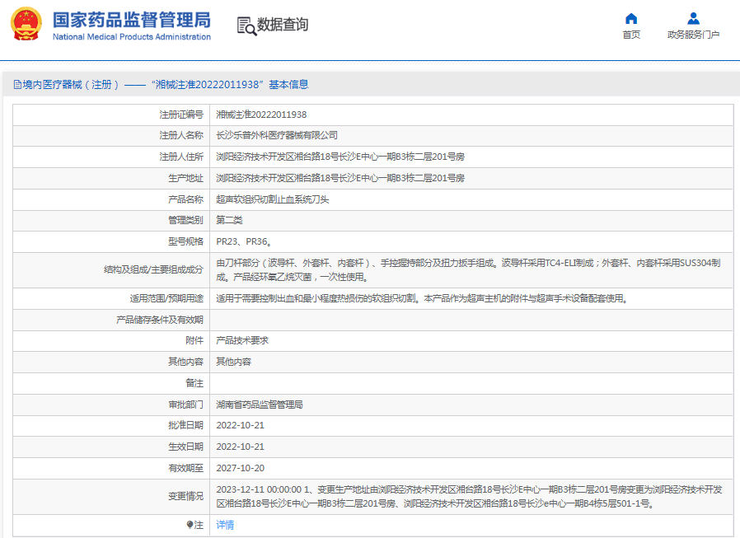Click the 有效期至 label

(x=185, y=468)
